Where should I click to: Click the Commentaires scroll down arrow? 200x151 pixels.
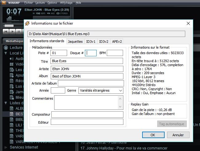coord(120,106)
